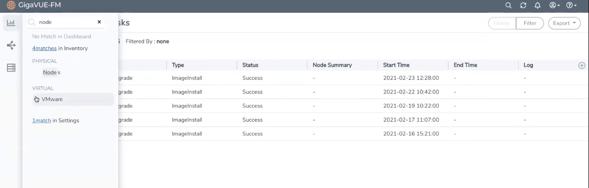Sort by the Log column header

click(528, 65)
